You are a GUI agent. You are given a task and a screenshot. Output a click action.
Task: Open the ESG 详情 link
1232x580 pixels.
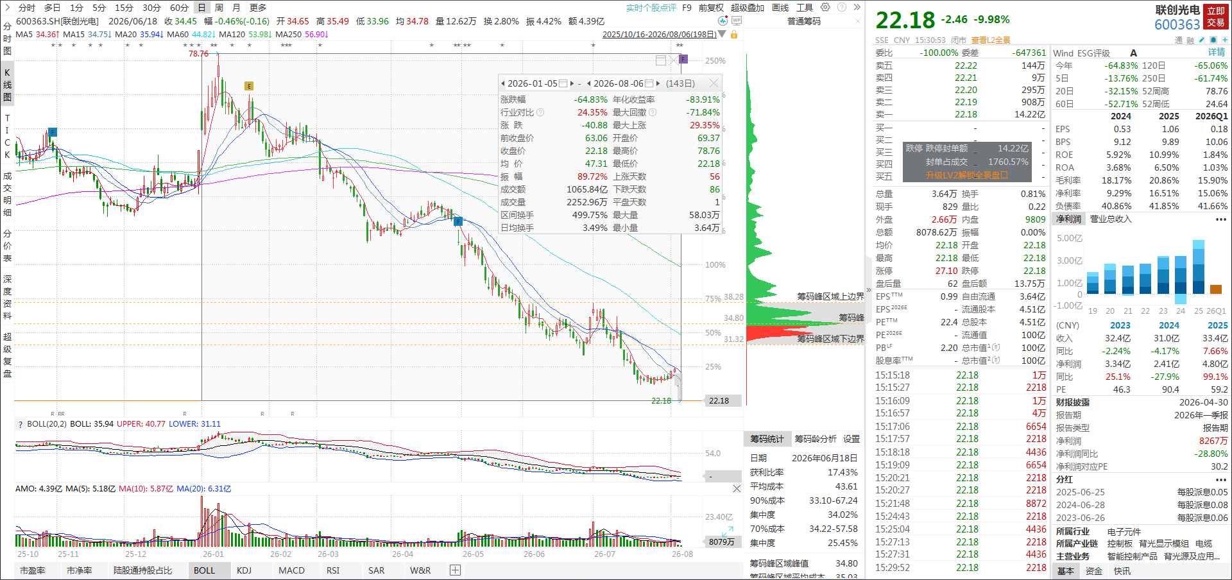point(1217,53)
